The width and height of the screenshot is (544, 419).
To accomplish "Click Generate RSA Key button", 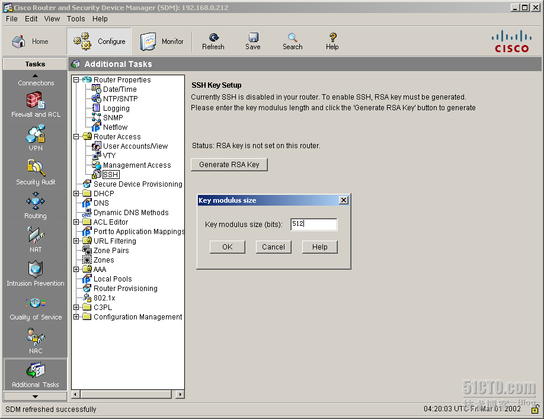I will 229,164.
